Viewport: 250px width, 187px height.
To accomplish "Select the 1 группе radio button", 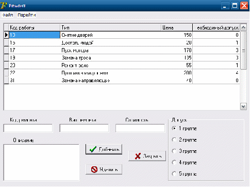I will 174,128.
